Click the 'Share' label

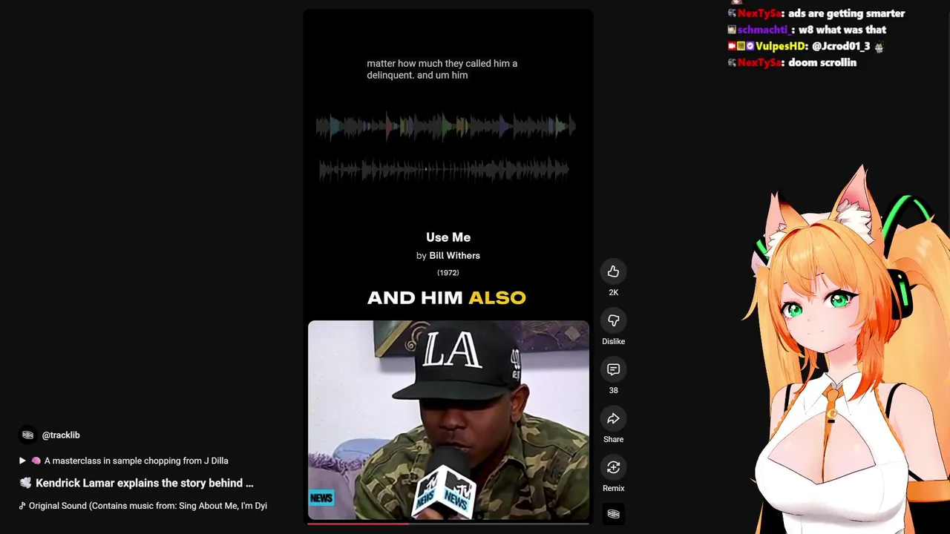(613, 439)
